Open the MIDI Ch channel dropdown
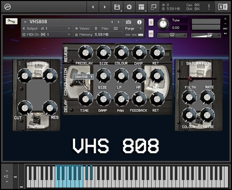The height and width of the screenshot is (190, 232). coord(46,34)
